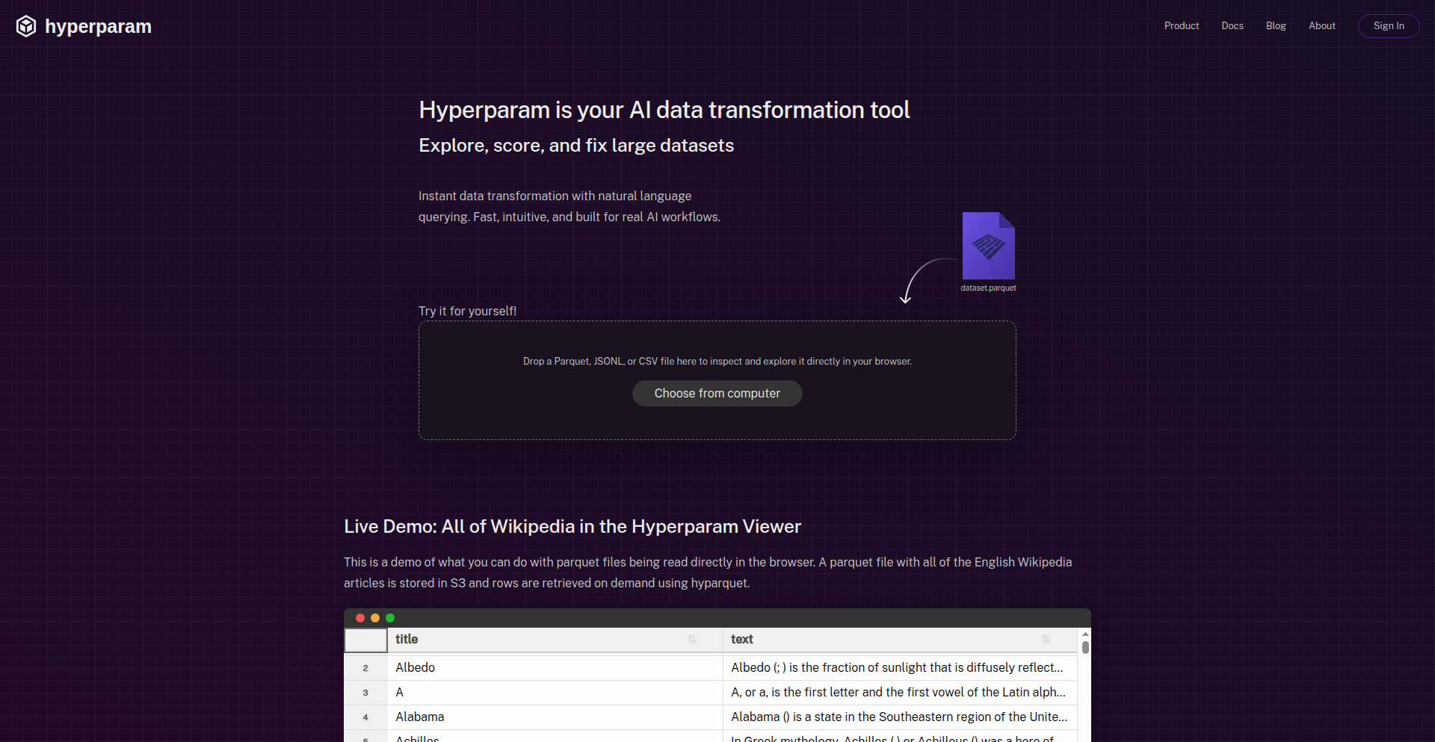
Task: Click the top-left select-all corner of the table
Action: [x=365, y=640]
